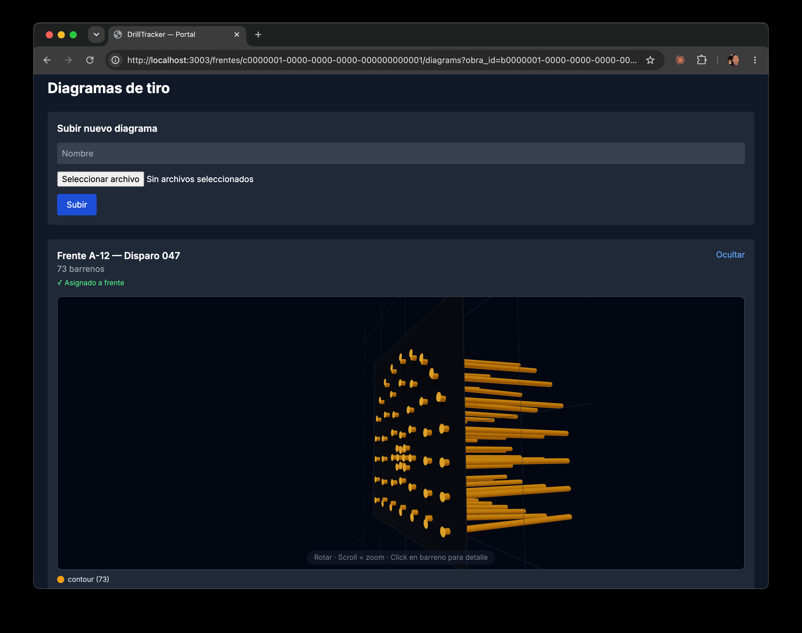Open a new browser tab
Viewport: 802px width, 633px height.
pyautogui.click(x=258, y=35)
